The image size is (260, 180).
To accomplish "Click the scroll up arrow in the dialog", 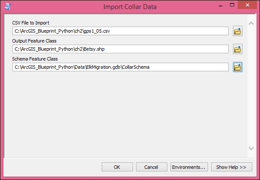I will pyautogui.click(x=251, y=22).
